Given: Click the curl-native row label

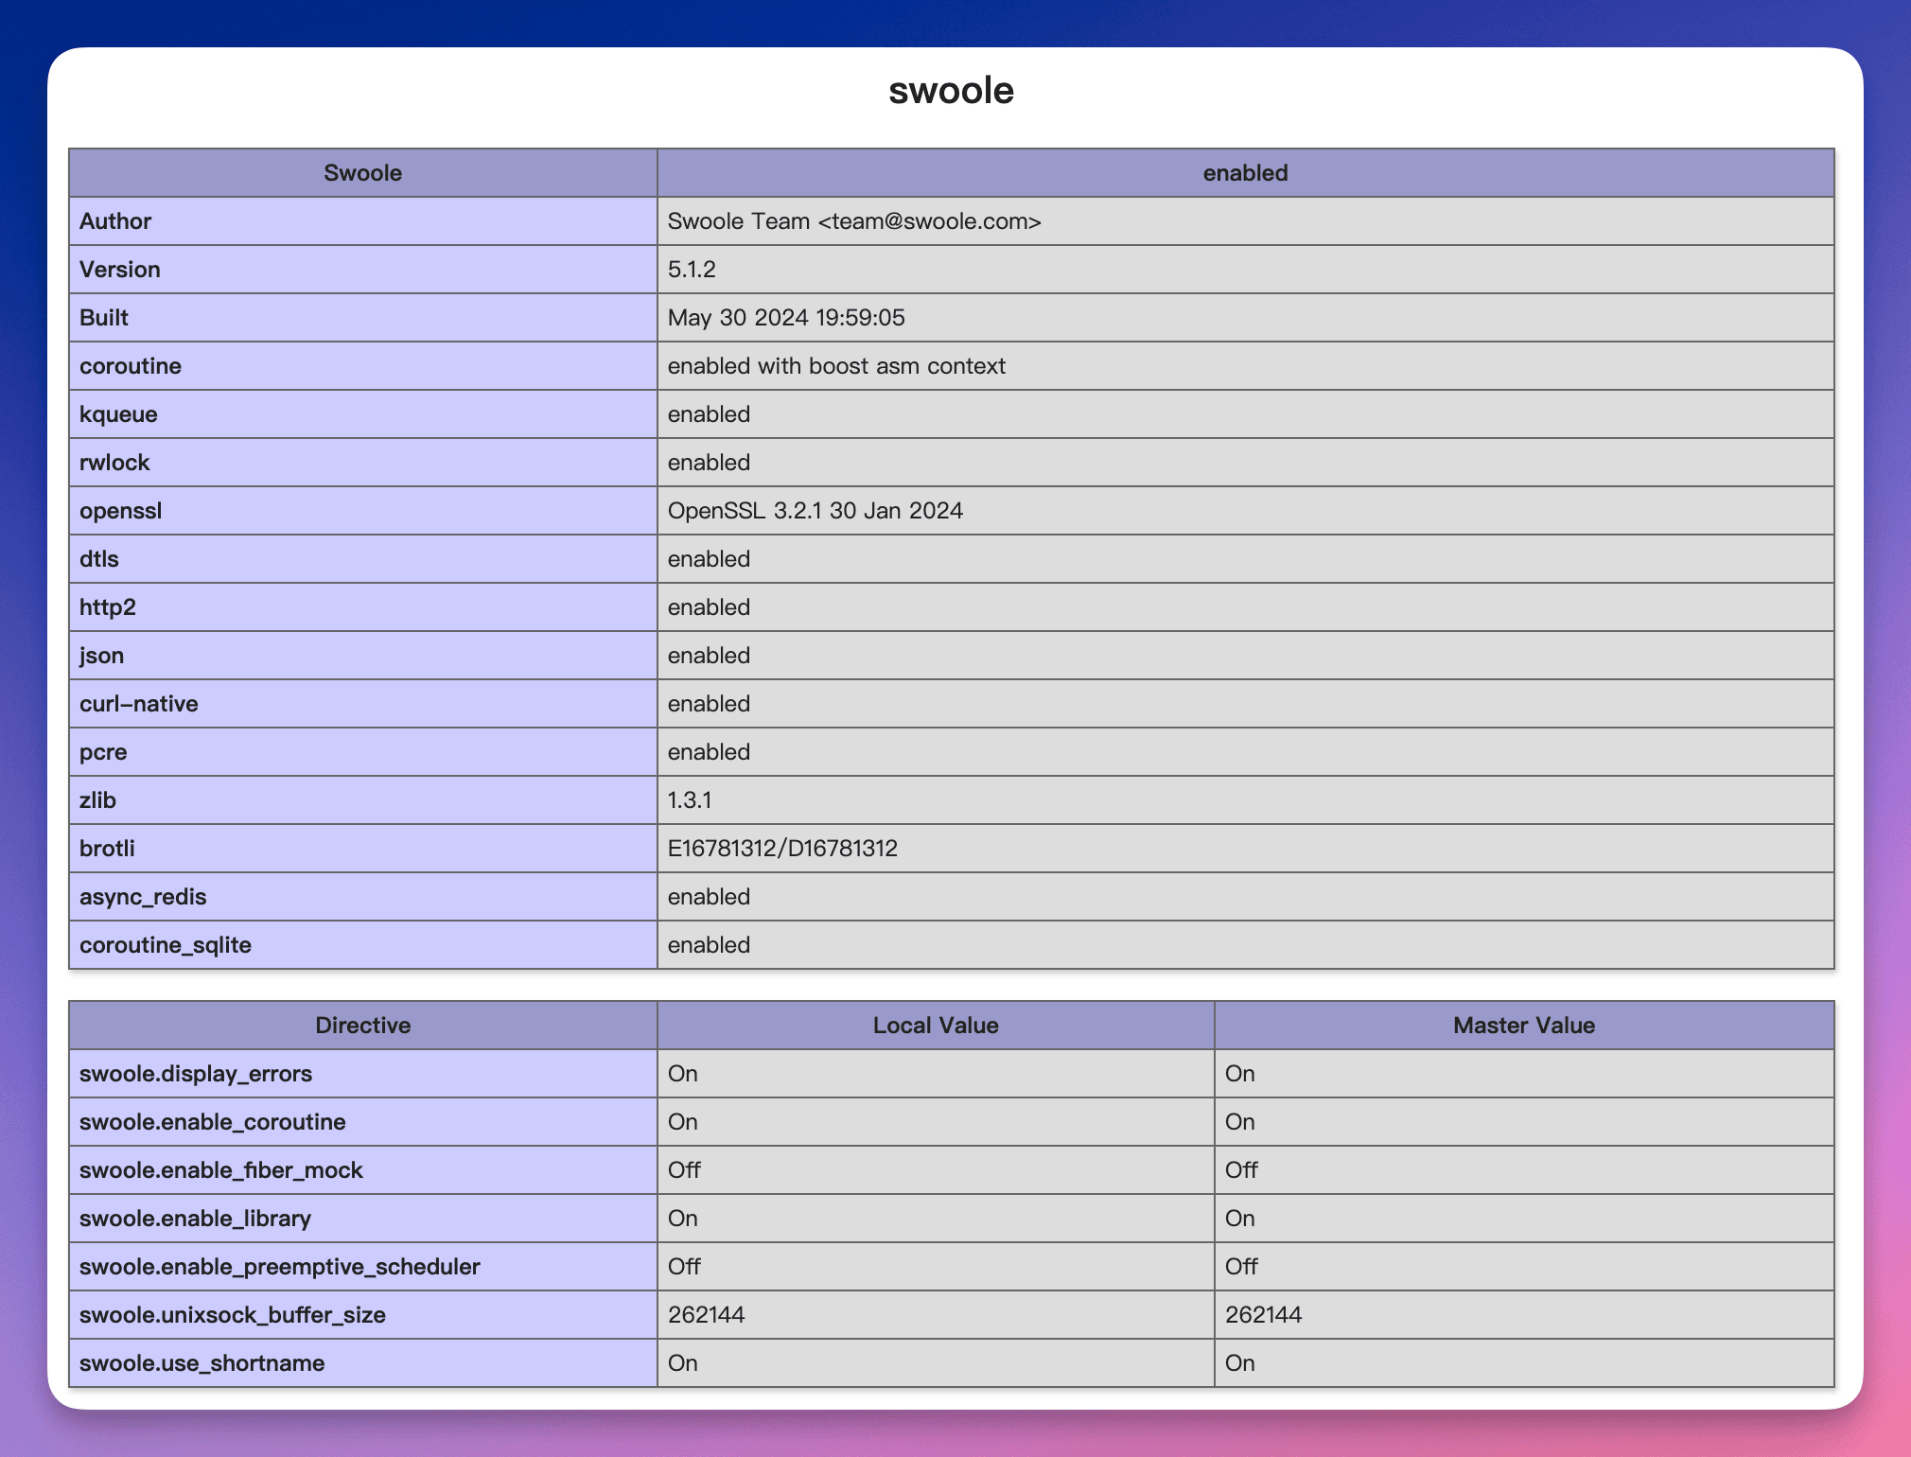Looking at the screenshot, I should click(x=139, y=704).
